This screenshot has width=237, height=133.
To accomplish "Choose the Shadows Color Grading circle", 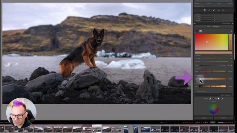I will [x=213, y=99].
